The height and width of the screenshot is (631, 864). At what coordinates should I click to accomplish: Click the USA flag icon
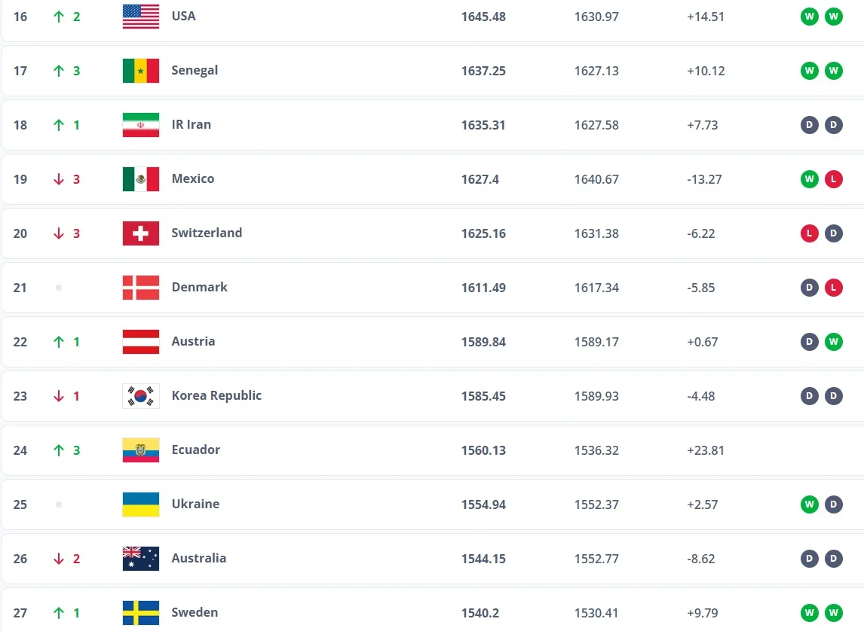pyautogui.click(x=141, y=17)
